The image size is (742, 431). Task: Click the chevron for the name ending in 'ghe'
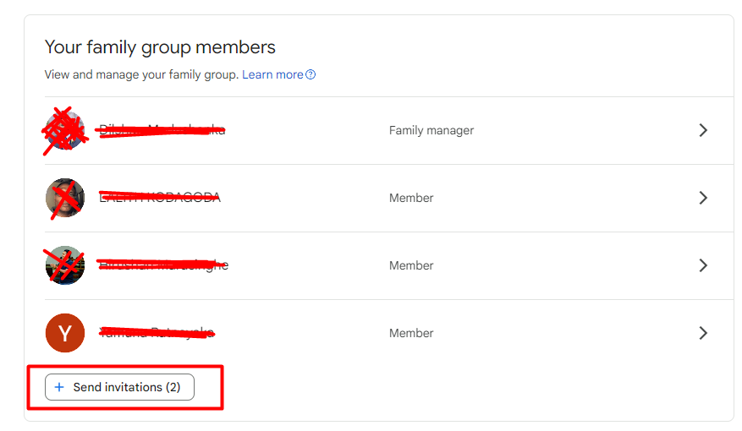point(703,265)
